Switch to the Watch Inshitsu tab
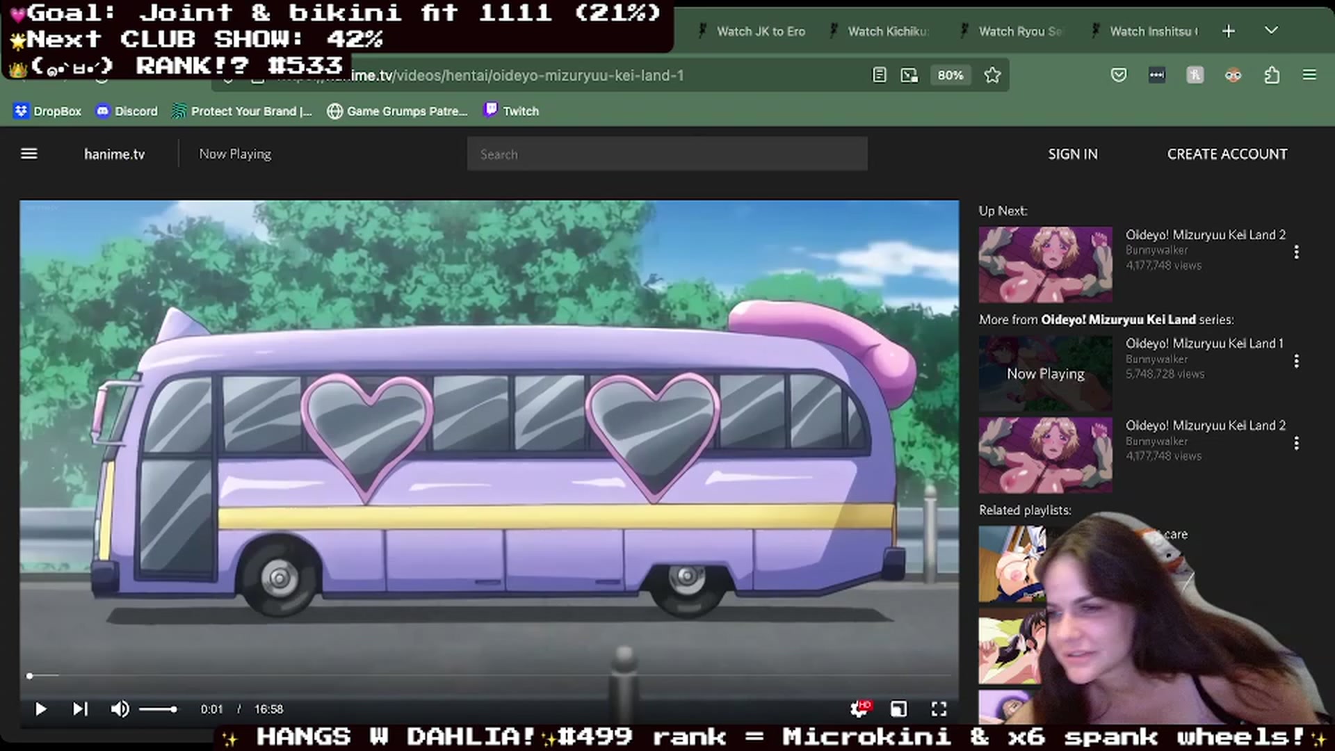 click(x=1145, y=31)
